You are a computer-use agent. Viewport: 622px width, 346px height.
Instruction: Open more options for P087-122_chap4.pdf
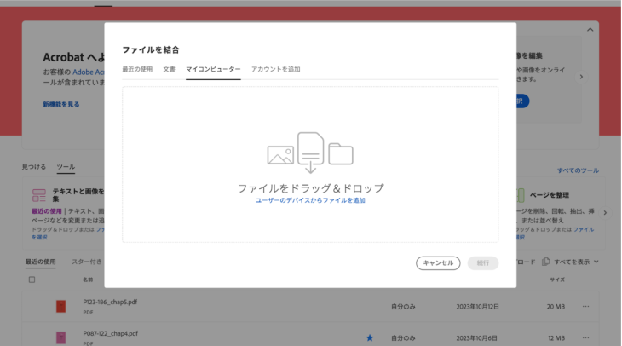click(585, 337)
